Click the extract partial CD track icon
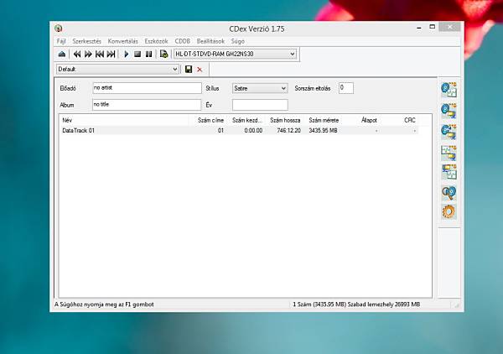Viewport: 503px width, 354px height. coord(449,132)
